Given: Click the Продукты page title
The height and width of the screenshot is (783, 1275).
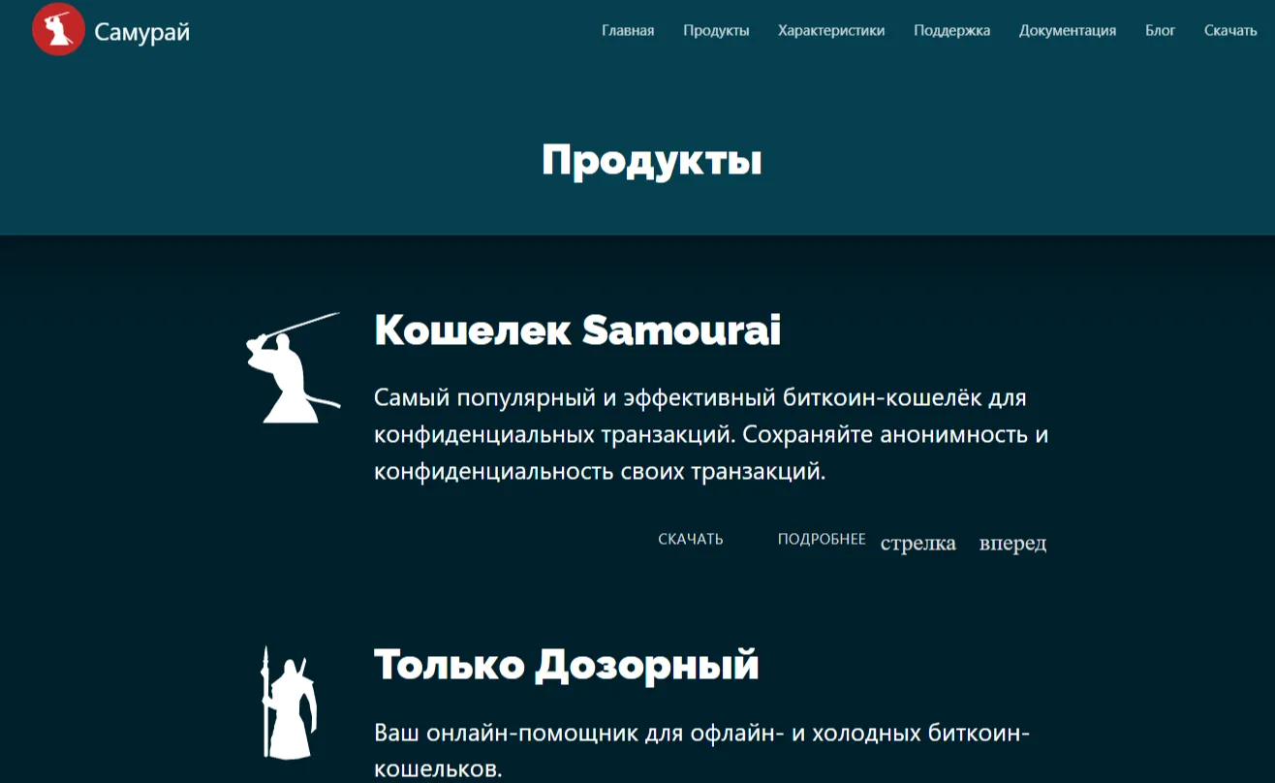Looking at the screenshot, I should [x=652, y=161].
